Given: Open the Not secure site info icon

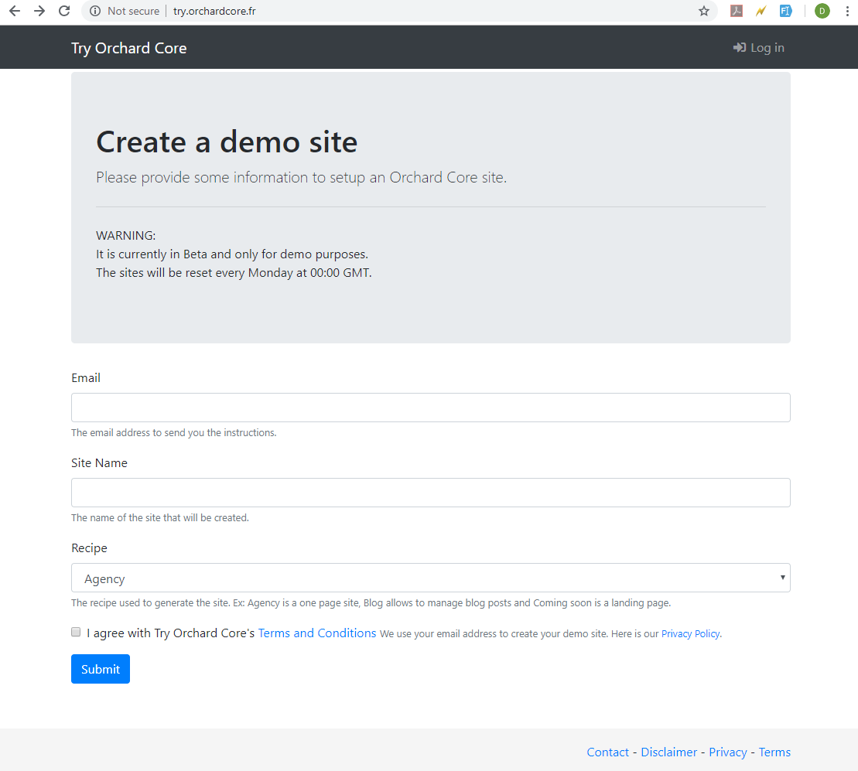Looking at the screenshot, I should pyautogui.click(x=95, y=11).
